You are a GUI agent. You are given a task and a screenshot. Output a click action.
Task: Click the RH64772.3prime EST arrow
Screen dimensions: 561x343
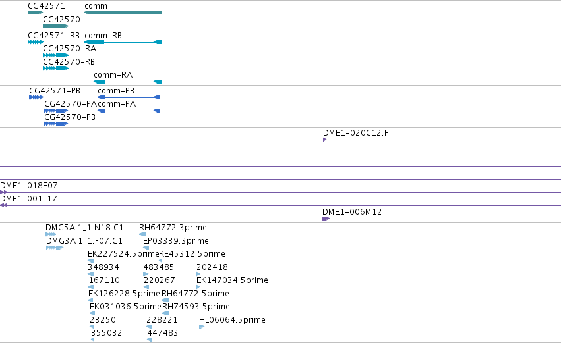pyautogui.click(x=142, y=234)
